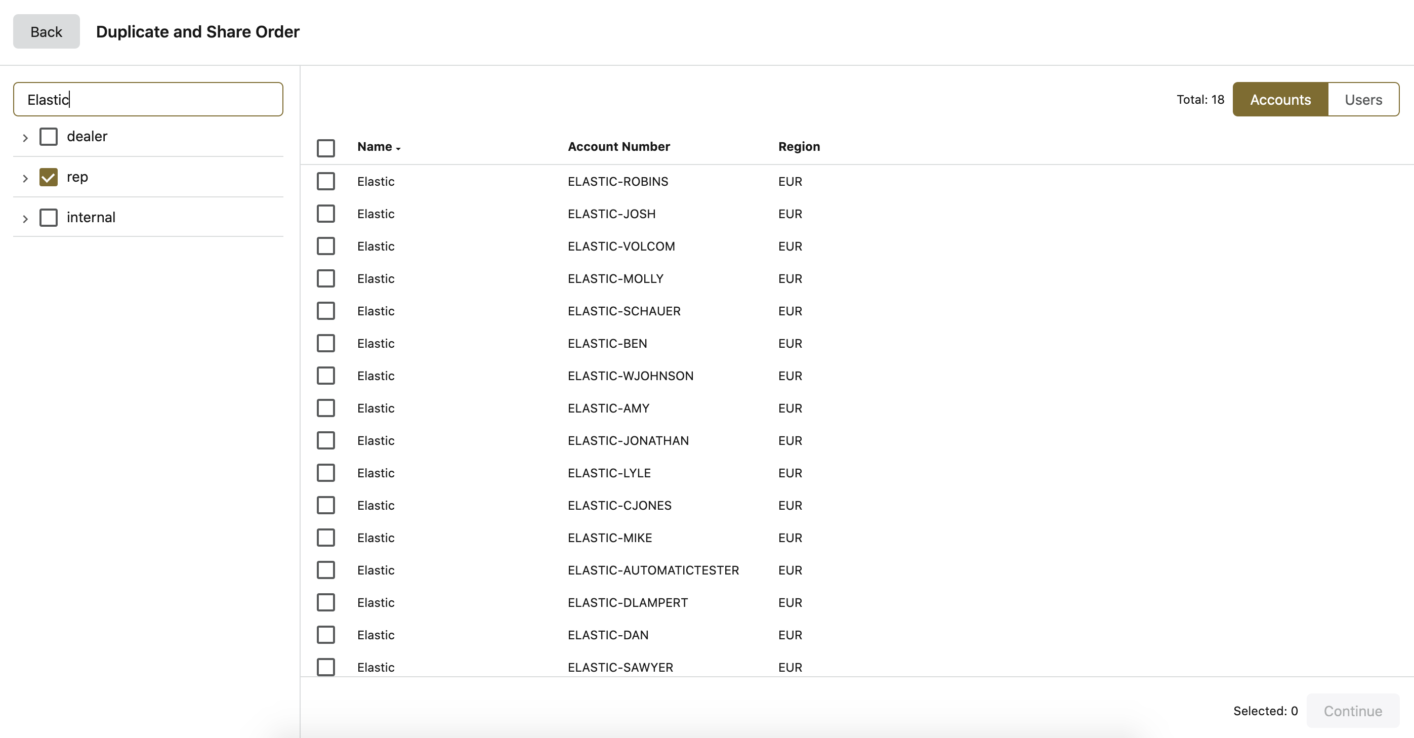Check the internal filter checkbox
This screenshot has height=738, width=1414.
[48, 218]
